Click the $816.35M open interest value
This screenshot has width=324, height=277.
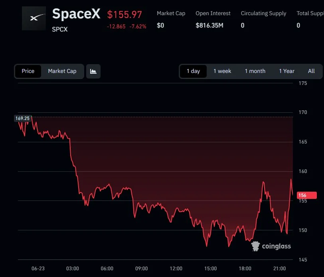[x=209, y=26]
